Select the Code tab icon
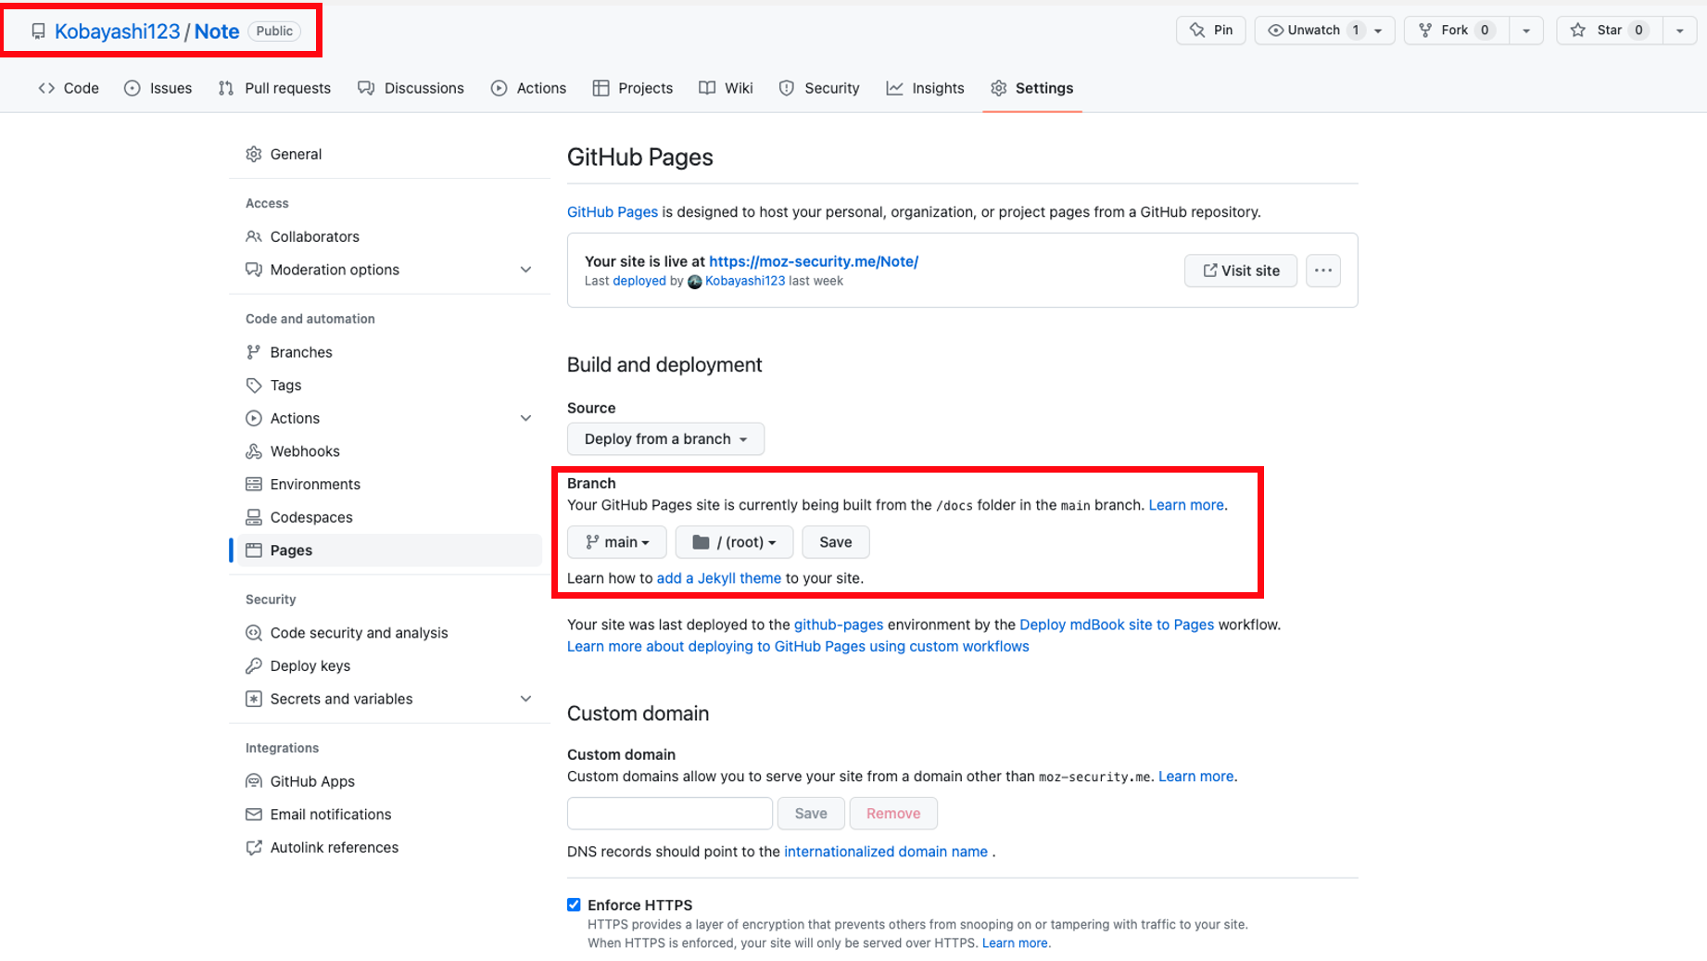Screen dimensions: 1707x961 pyautogui.click(x=47, y=88)
